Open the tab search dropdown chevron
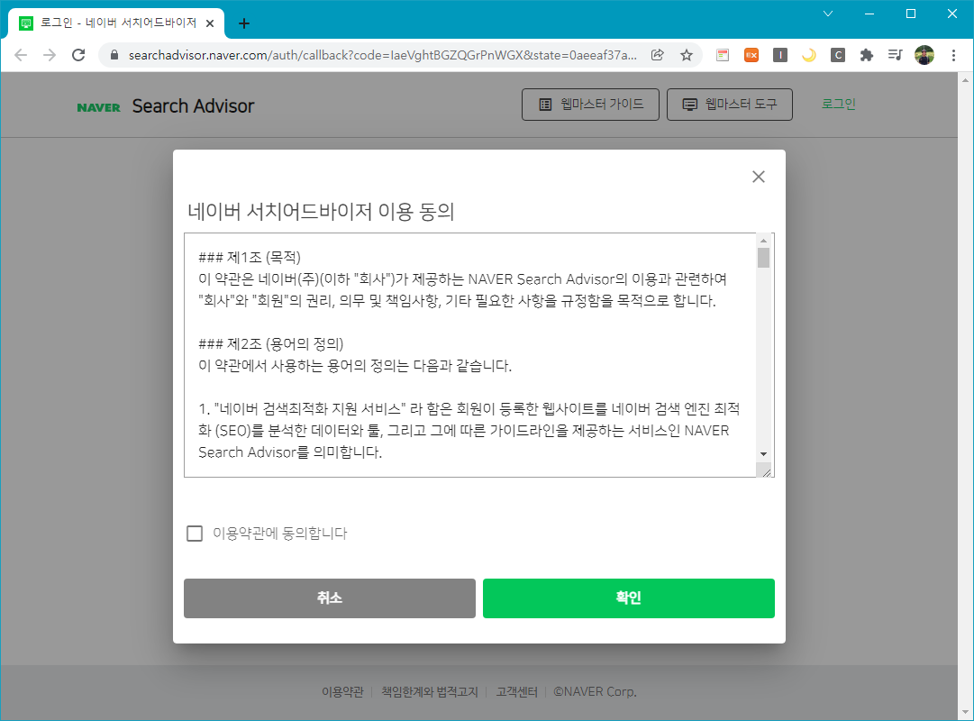The image size is (974, 721). click(828, 14)
